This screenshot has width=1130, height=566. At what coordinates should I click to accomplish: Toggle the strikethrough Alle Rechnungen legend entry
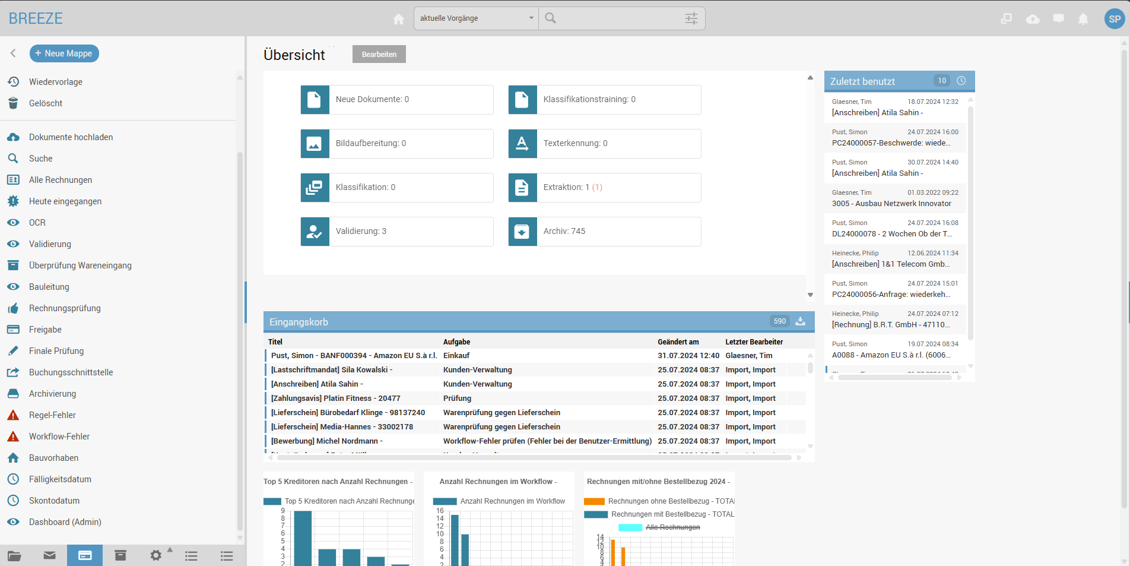click(x=659, y=527)
